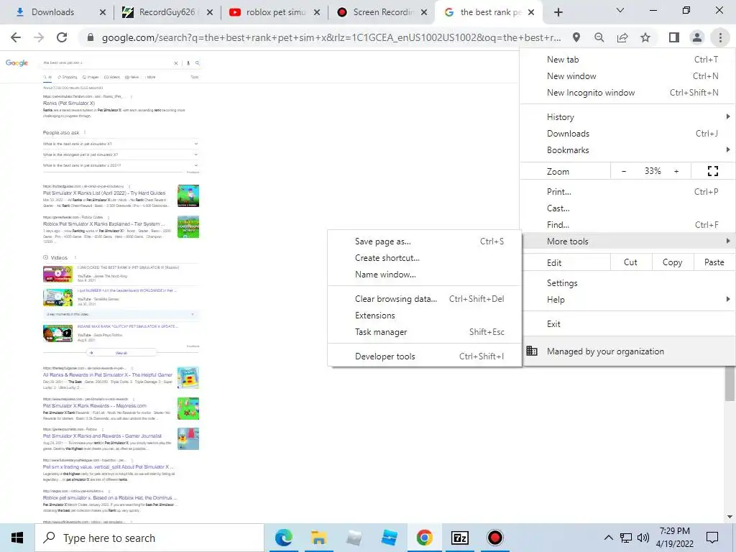Image resolution: width=736 pixels, height=552 pixels.
Task: Bookmark this page with the star icon
Action: click(645, 37)
